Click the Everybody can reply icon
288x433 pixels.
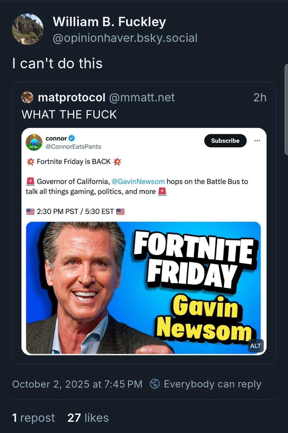pos(155,384)
